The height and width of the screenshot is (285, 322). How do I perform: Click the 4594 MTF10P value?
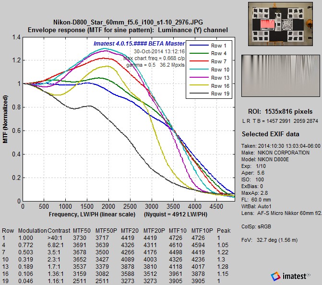click(198, 245)
